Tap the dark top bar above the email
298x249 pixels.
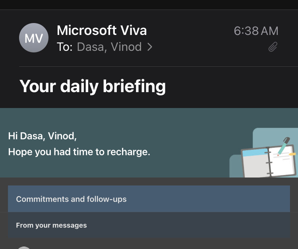coord(149,4)
